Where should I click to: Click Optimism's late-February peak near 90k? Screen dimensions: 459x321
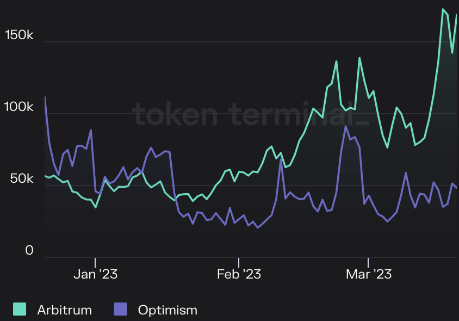coord(346,126)
